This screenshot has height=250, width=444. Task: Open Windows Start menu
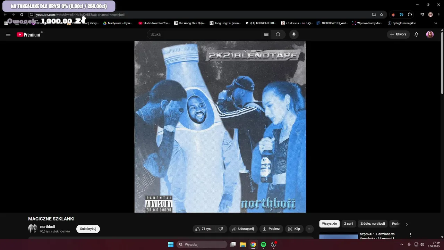[171, 244]
